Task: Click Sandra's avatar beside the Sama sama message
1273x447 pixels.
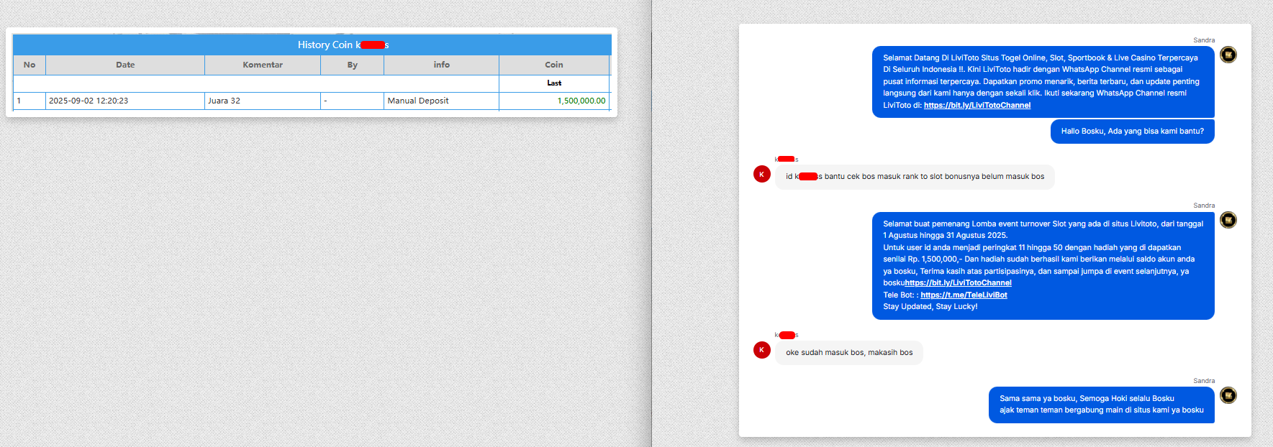Action: click(x=1228, y=395)
